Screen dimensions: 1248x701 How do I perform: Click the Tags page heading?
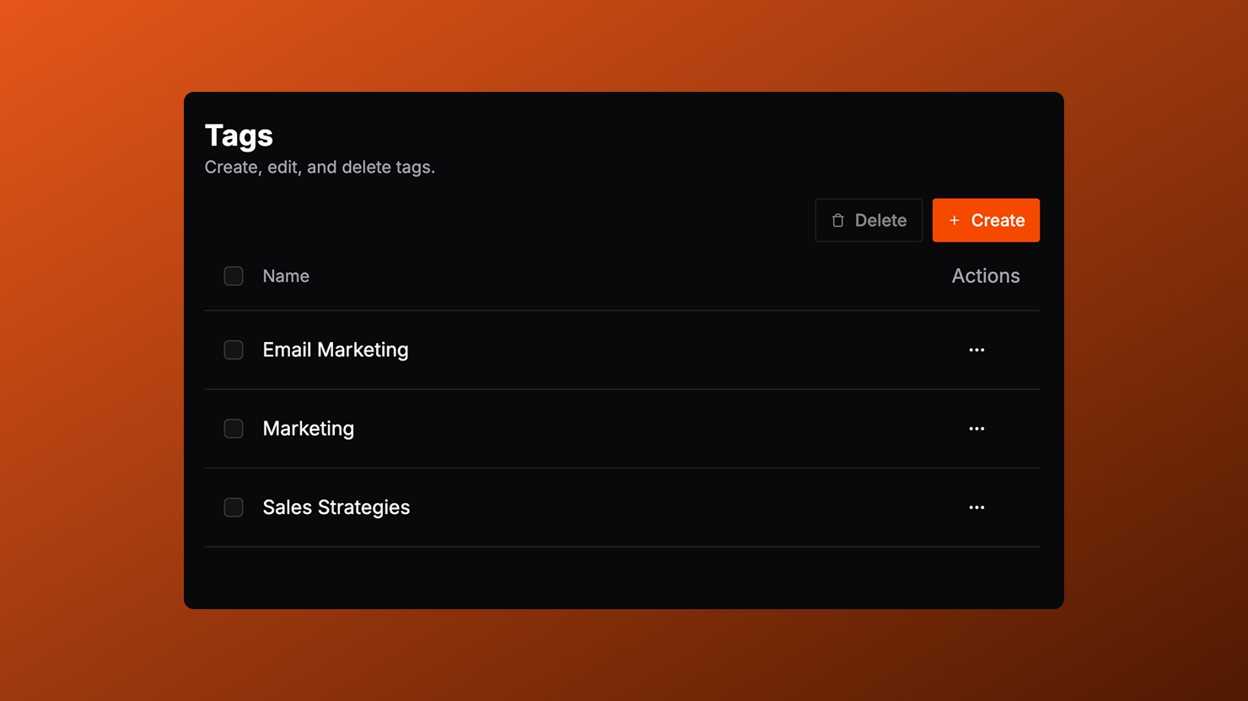[239, 136]
